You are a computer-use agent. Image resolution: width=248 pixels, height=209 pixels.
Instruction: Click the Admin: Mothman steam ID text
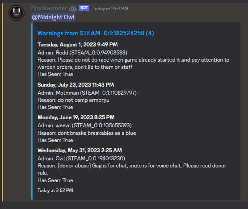[108, 93]
